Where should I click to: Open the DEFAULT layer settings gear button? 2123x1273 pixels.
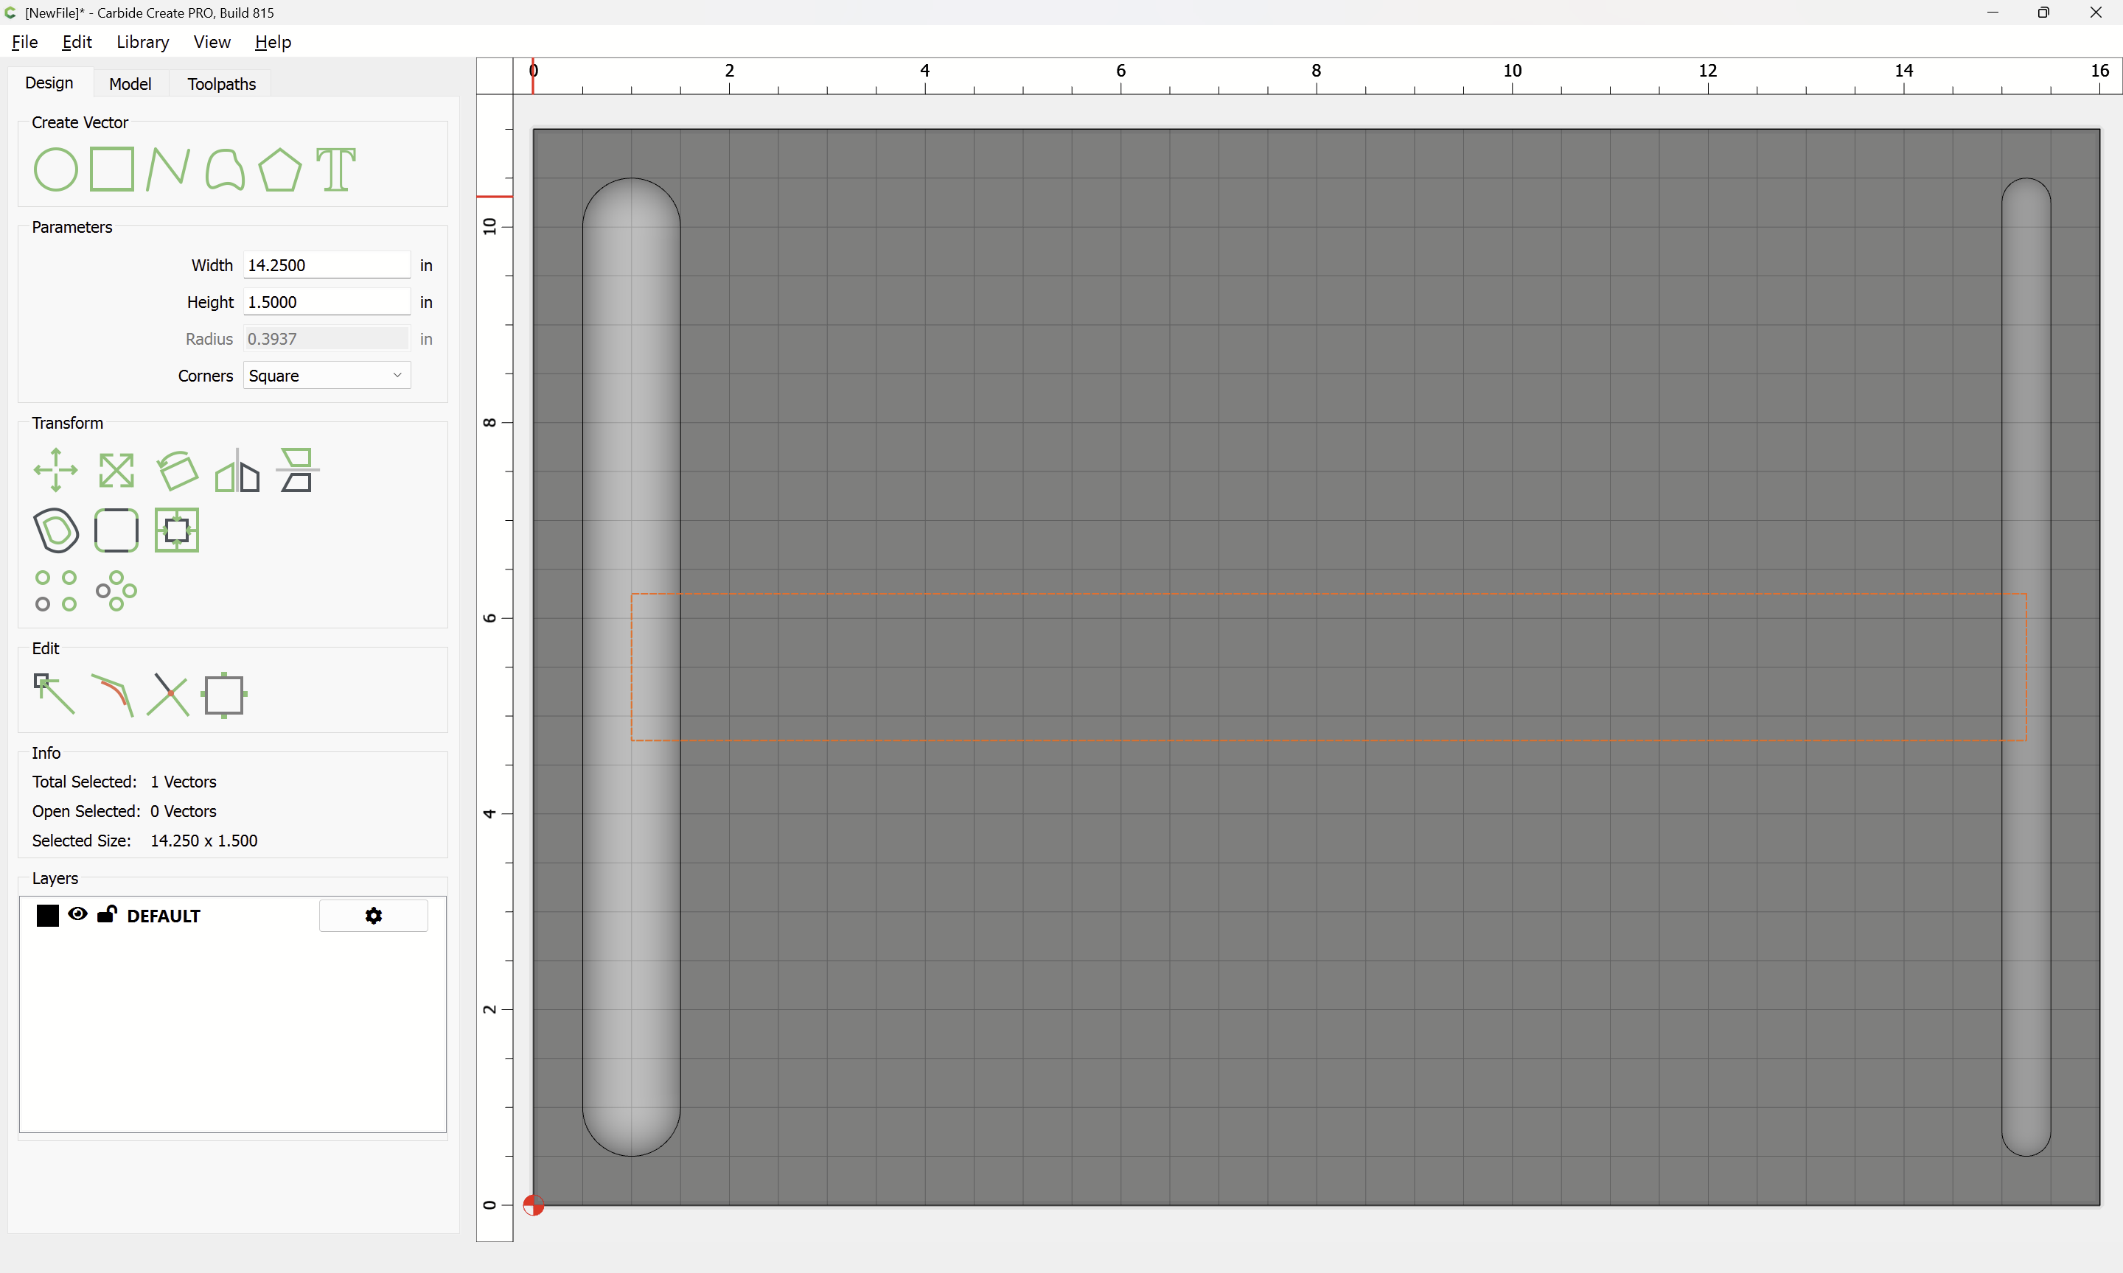pos(373,915)
